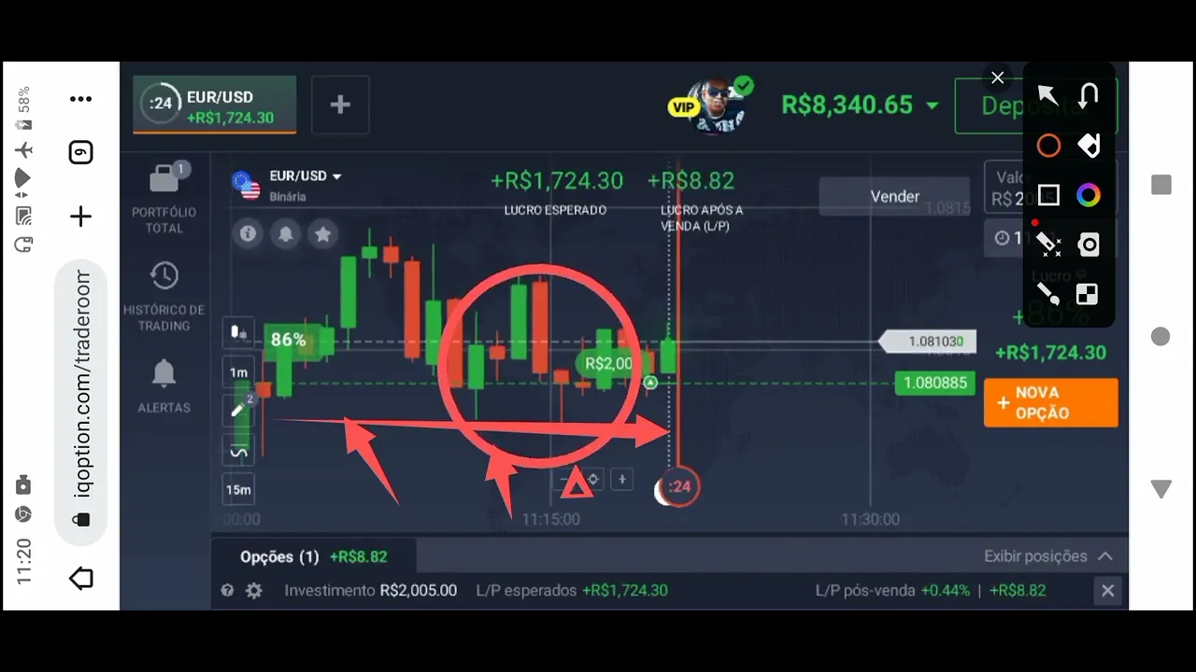Favorite the asset with star icon

pyautogui.click(x=323, y=233)
